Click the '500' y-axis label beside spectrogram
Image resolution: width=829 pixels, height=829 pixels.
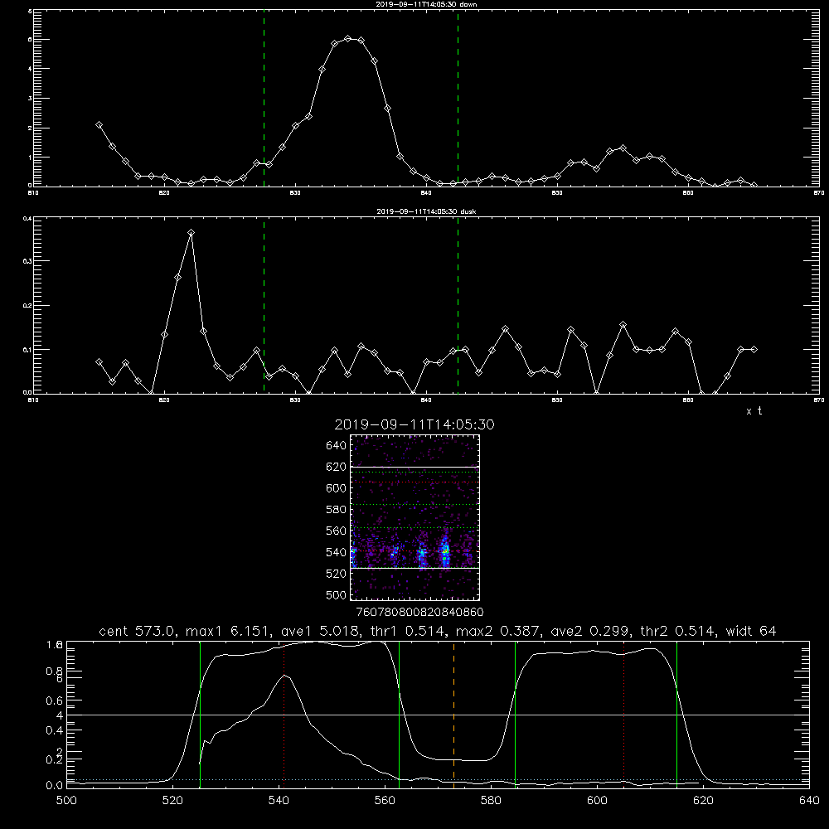click(x=336, y=595)
